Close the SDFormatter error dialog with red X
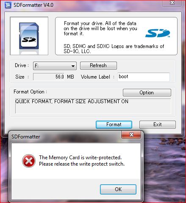 131,135
